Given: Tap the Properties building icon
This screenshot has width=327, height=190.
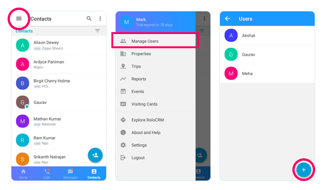Looking at the screenshot, I should [123, 54].
